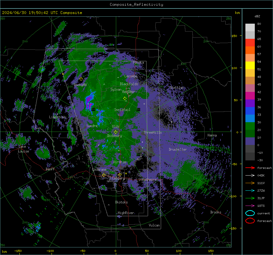
Task: Click the Innisfail city label
Action: point(122,110)
